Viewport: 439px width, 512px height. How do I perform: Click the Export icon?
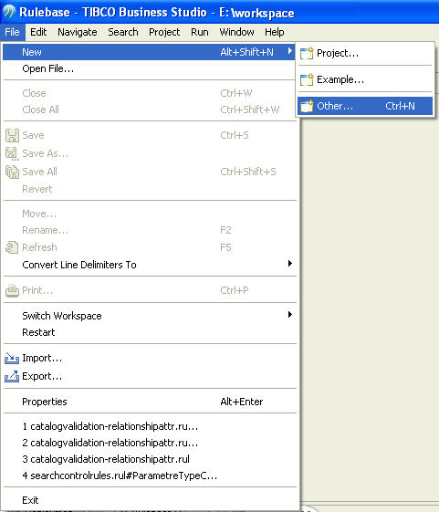click(x=12, y=376)
